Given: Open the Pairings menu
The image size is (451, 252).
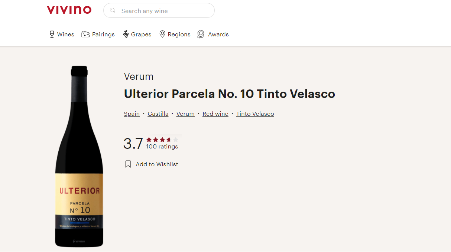Looking at the screenshot, I should pos(98,34).
